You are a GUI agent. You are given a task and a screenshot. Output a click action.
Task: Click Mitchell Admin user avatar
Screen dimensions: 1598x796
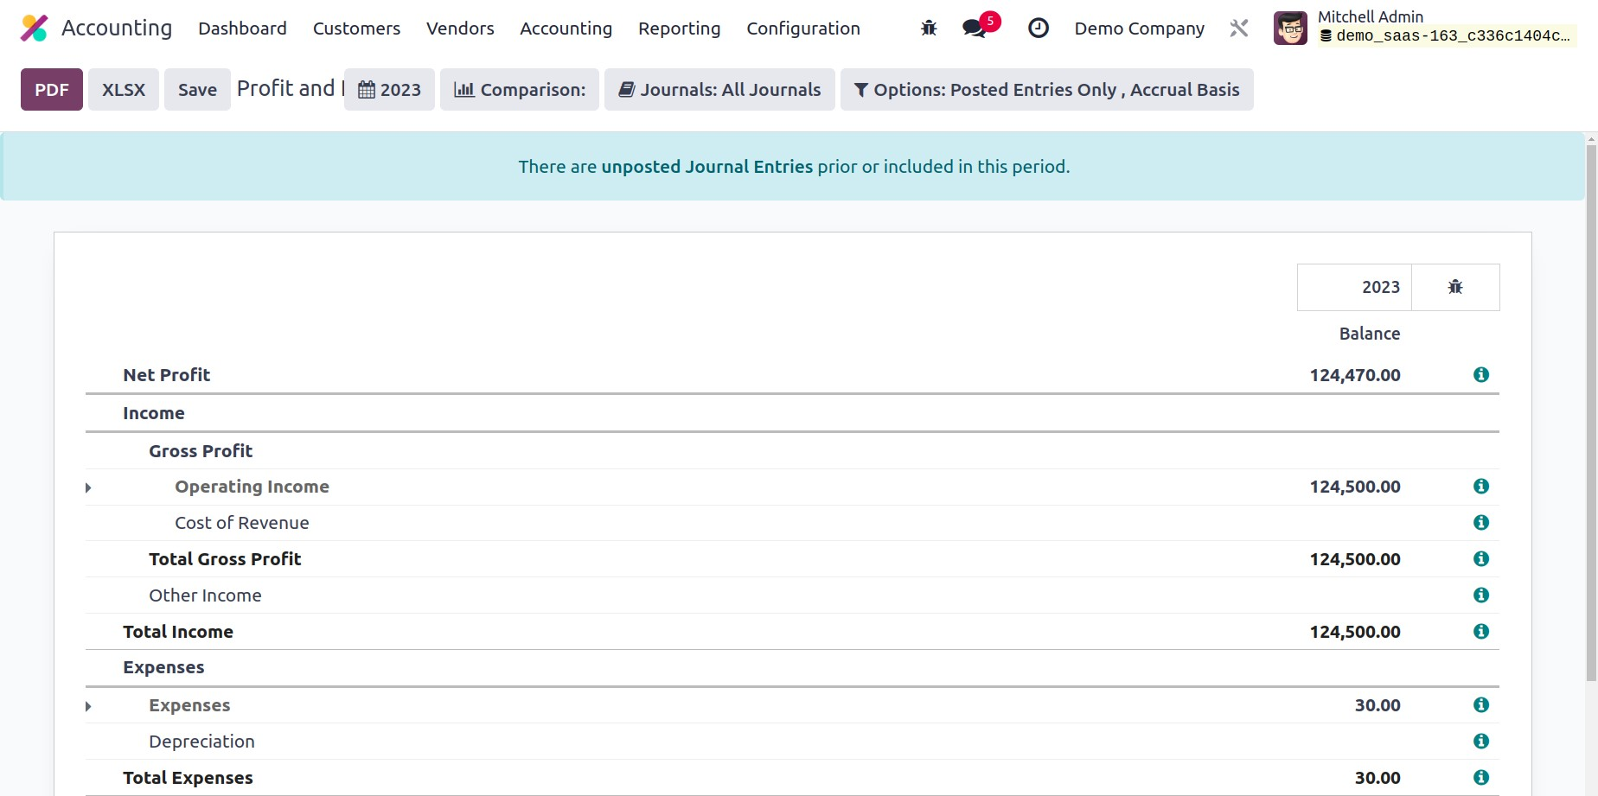tap(1290, 29)
